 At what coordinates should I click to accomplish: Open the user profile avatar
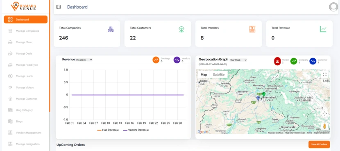333,7
